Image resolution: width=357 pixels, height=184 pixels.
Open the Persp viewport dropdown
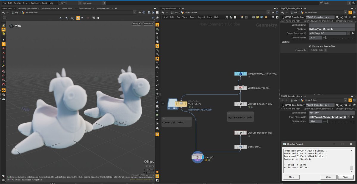tap(137, 24)
